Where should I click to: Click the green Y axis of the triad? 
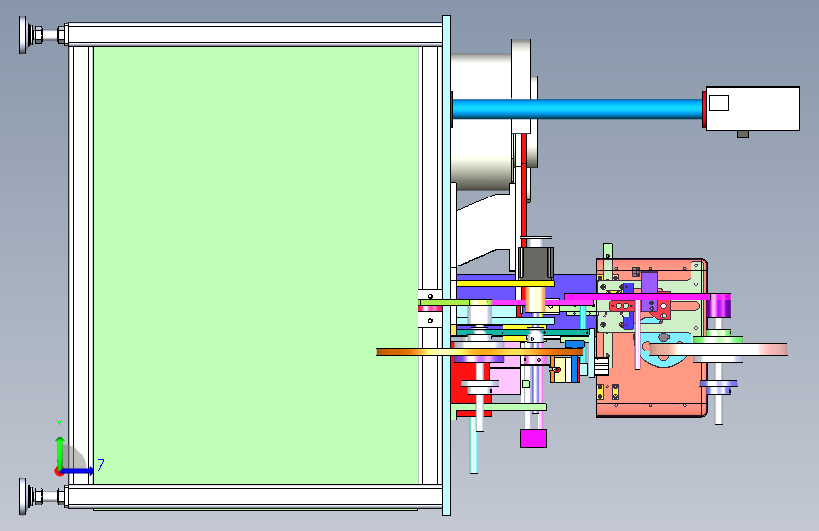[x=60, y=453]
